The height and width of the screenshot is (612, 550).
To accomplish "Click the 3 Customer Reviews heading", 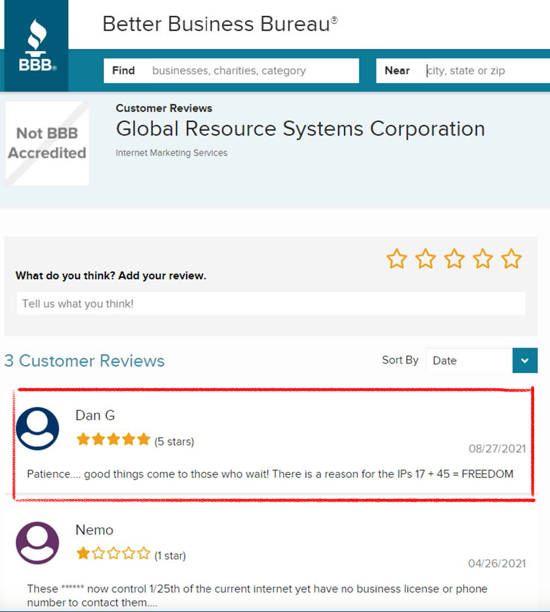I will pos(84,361).
